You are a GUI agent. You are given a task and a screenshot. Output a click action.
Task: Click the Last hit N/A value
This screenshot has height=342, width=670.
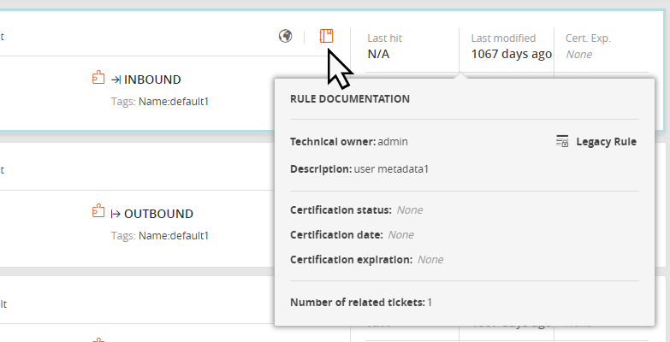(379, 54)
